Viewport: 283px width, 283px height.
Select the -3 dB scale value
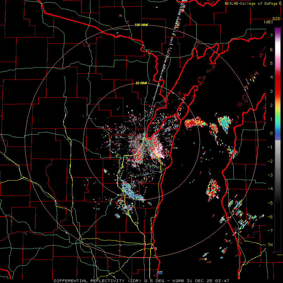pos(270,175)
